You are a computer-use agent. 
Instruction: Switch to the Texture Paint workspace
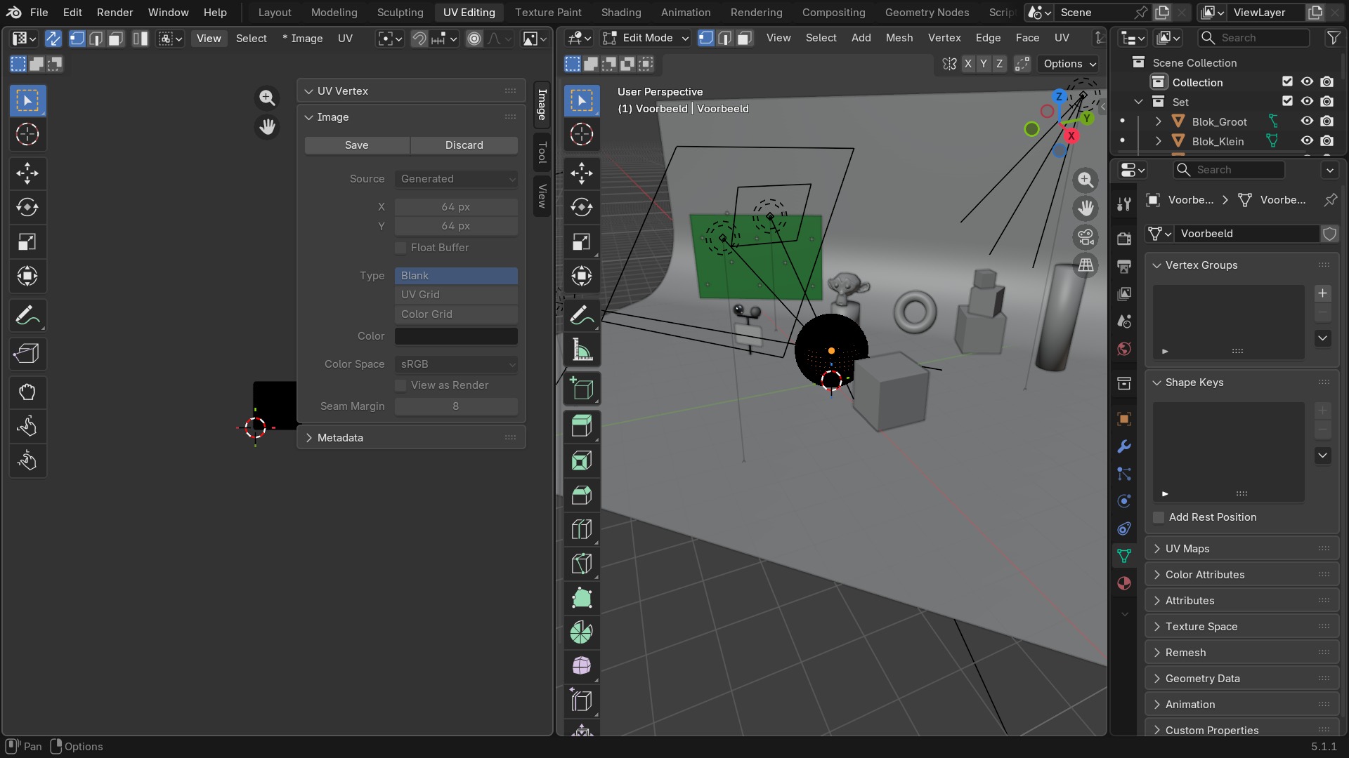(x=548, y=13)
